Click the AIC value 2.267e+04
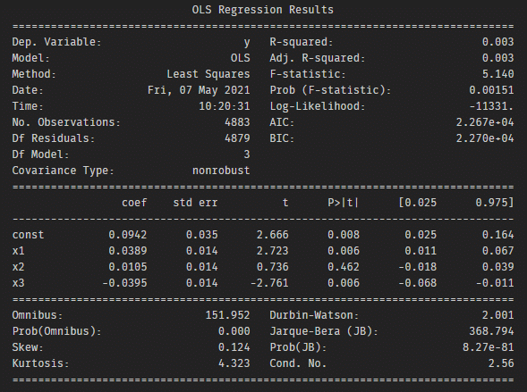Viewport: 527px width, 392px height. pyautogui.click(x=485, y=122)
